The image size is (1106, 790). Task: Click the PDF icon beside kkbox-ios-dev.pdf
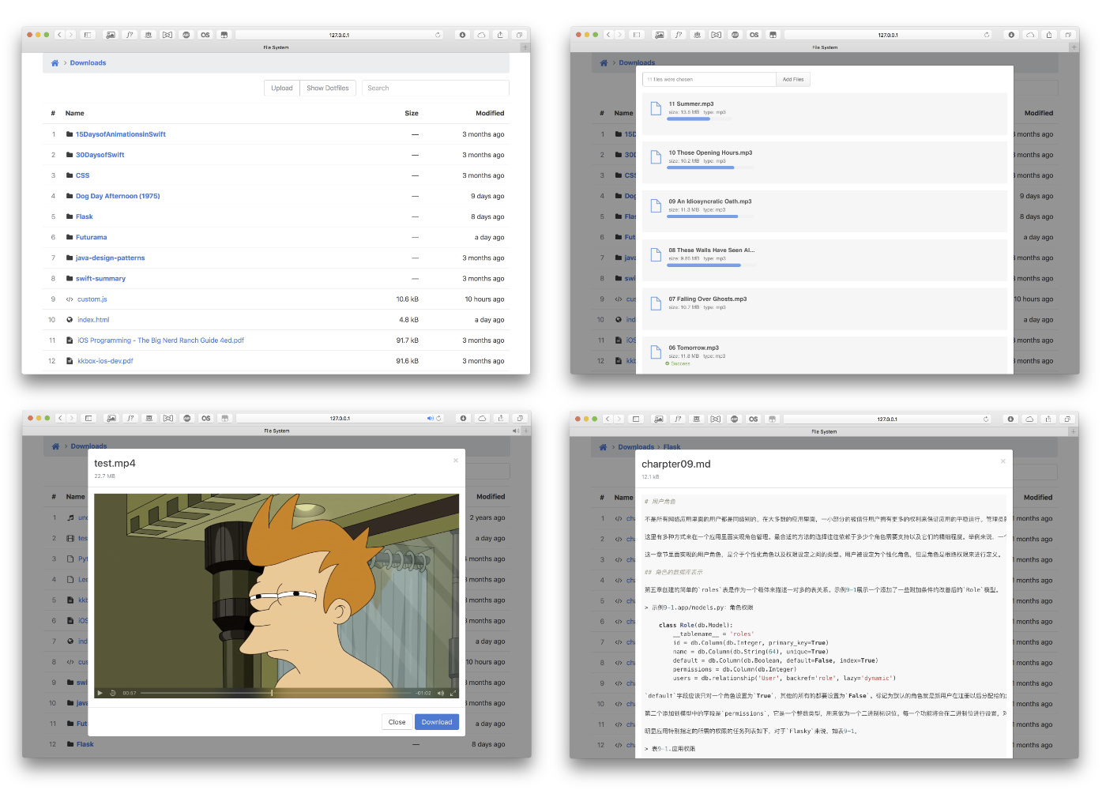click(70, 361)
